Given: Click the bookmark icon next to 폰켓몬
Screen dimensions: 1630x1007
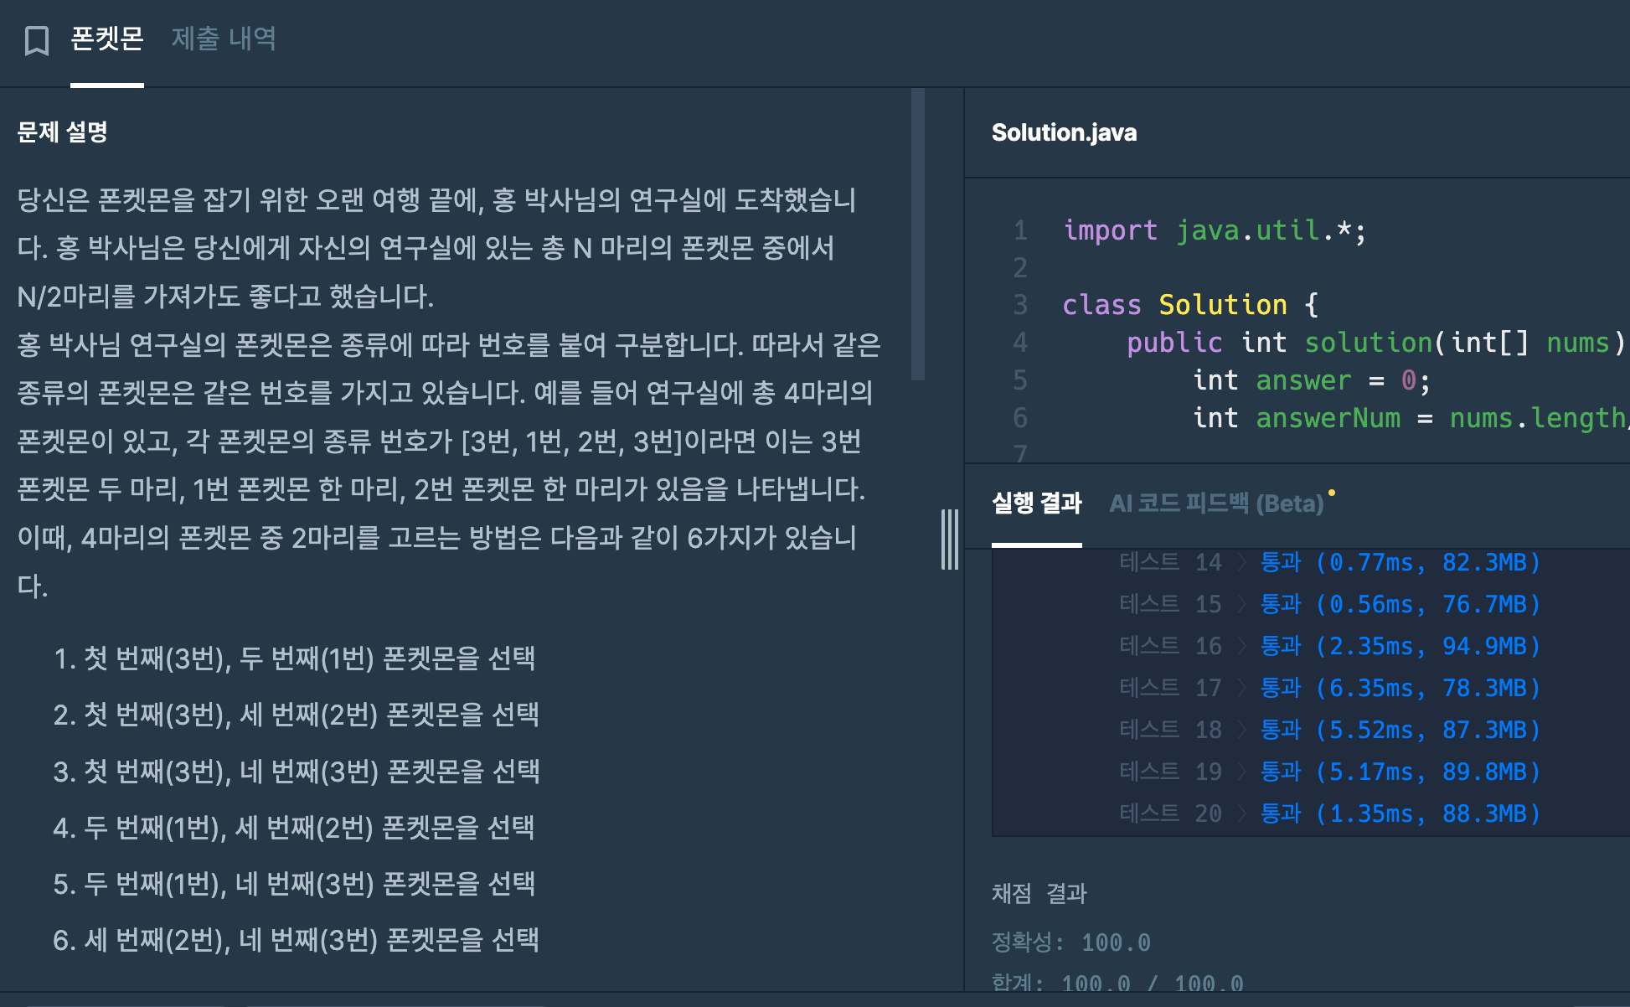Looking at the screenshot, I should [x=37, y=39].
